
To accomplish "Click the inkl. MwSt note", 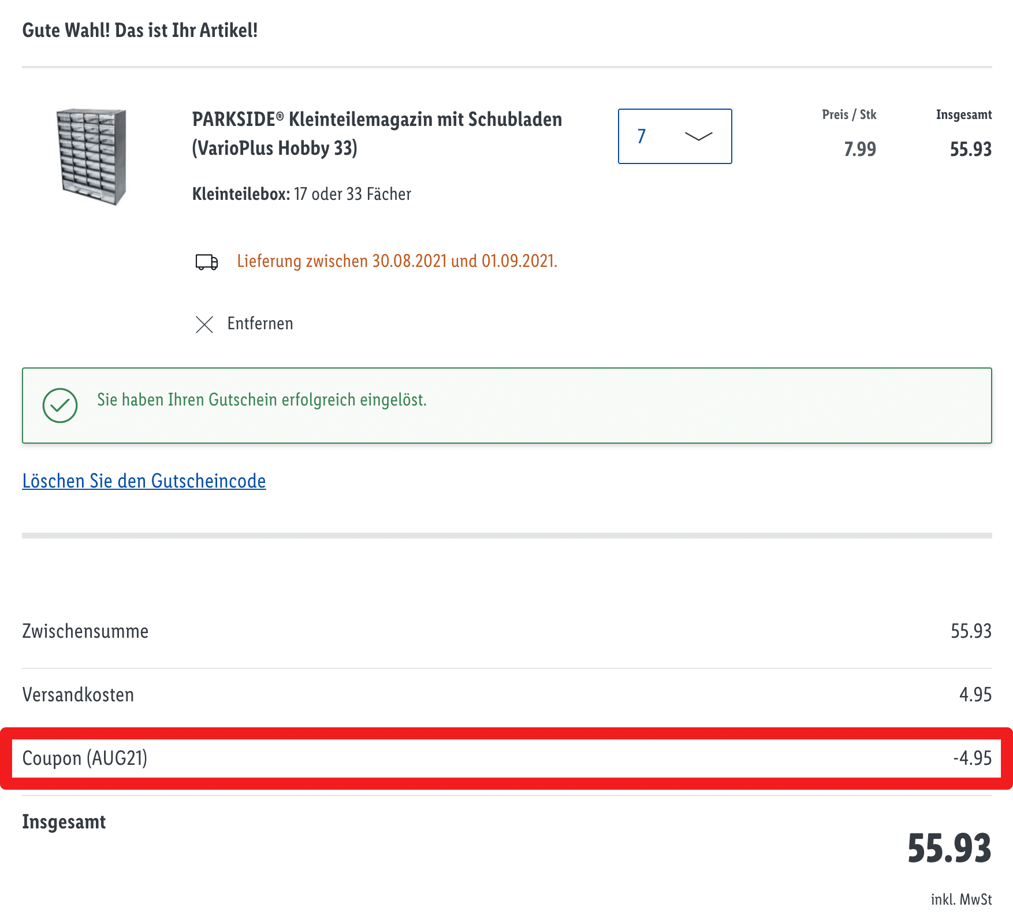I will coord(962,899).
